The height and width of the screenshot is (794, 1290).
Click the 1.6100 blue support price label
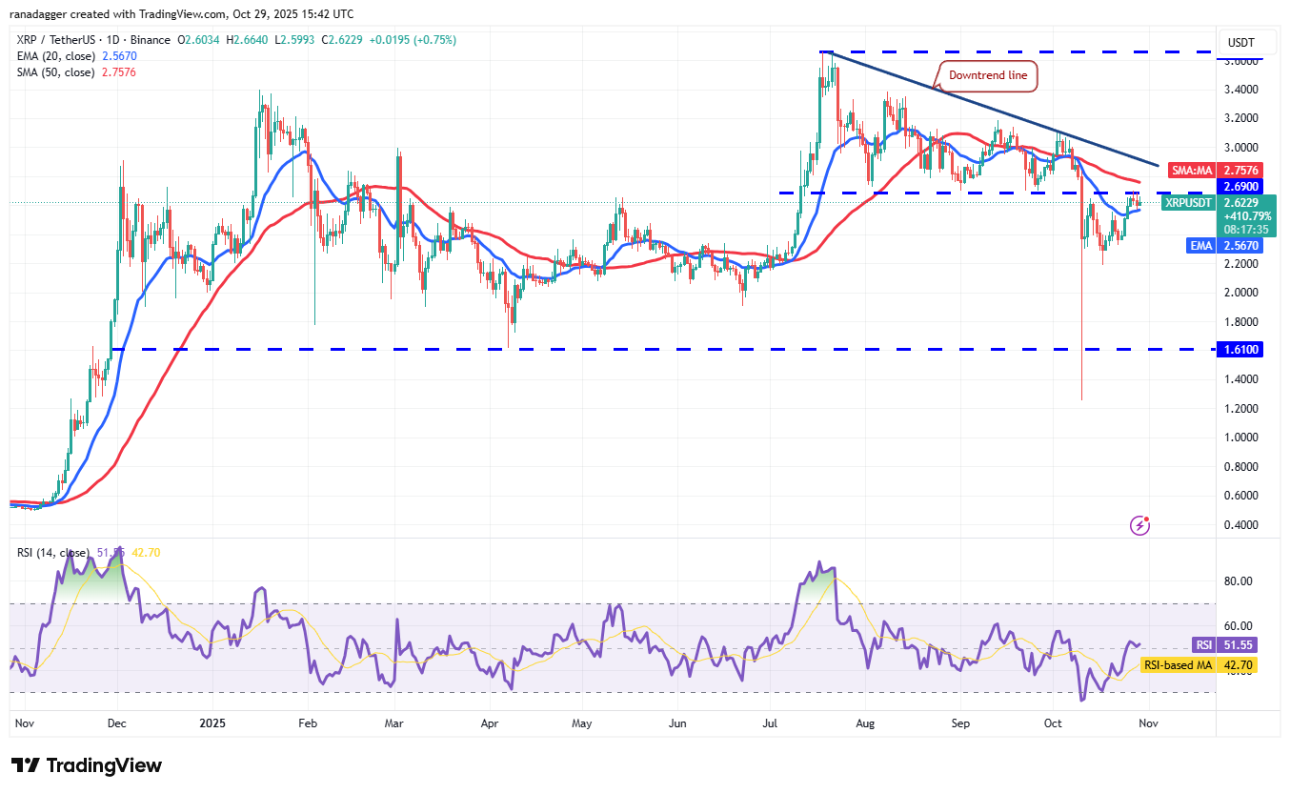(x=1238, y=350)
